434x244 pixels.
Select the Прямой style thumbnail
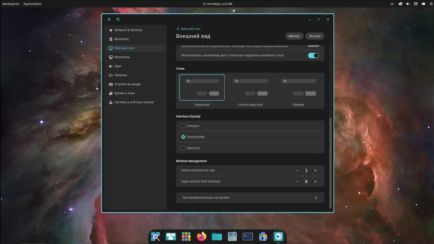click(298, 88)
